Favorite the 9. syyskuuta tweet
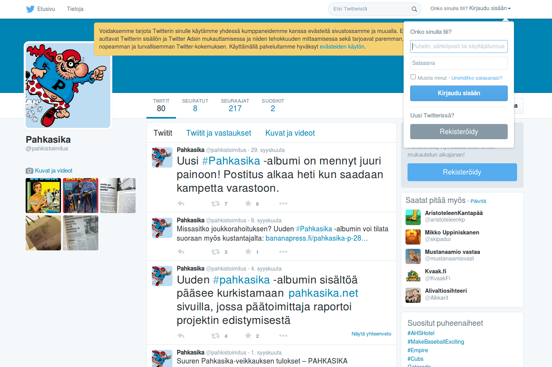The height and width of the screenshot is (367, 552). pos(248,252)
